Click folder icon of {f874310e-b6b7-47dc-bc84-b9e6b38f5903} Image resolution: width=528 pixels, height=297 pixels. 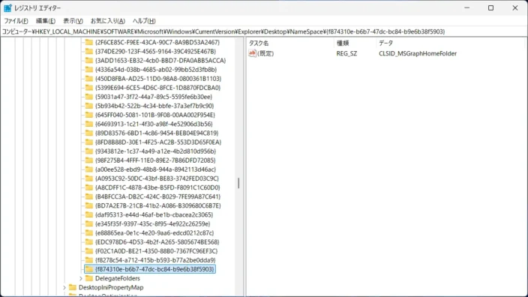coord(89,269)
